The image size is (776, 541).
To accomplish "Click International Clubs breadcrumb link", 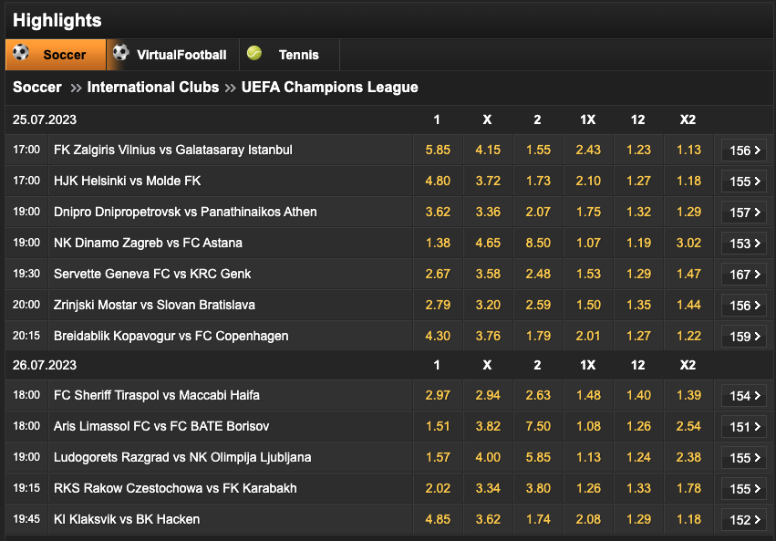I will click(x=153, y=87).
